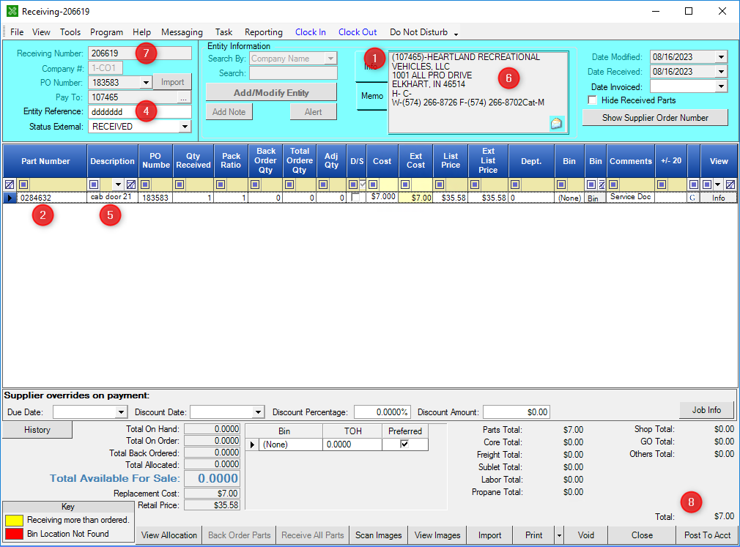Viewport: 740px width, 547px height.
Task: Open the File menu
Action: [x=17, y=32]
